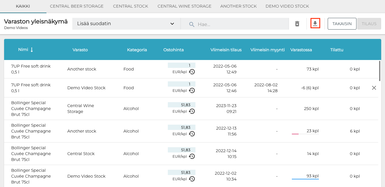The width and height of the screenshot is (385, 187).
Task: Click the stock level bar for 93 kpl
Action: [305, 179]
